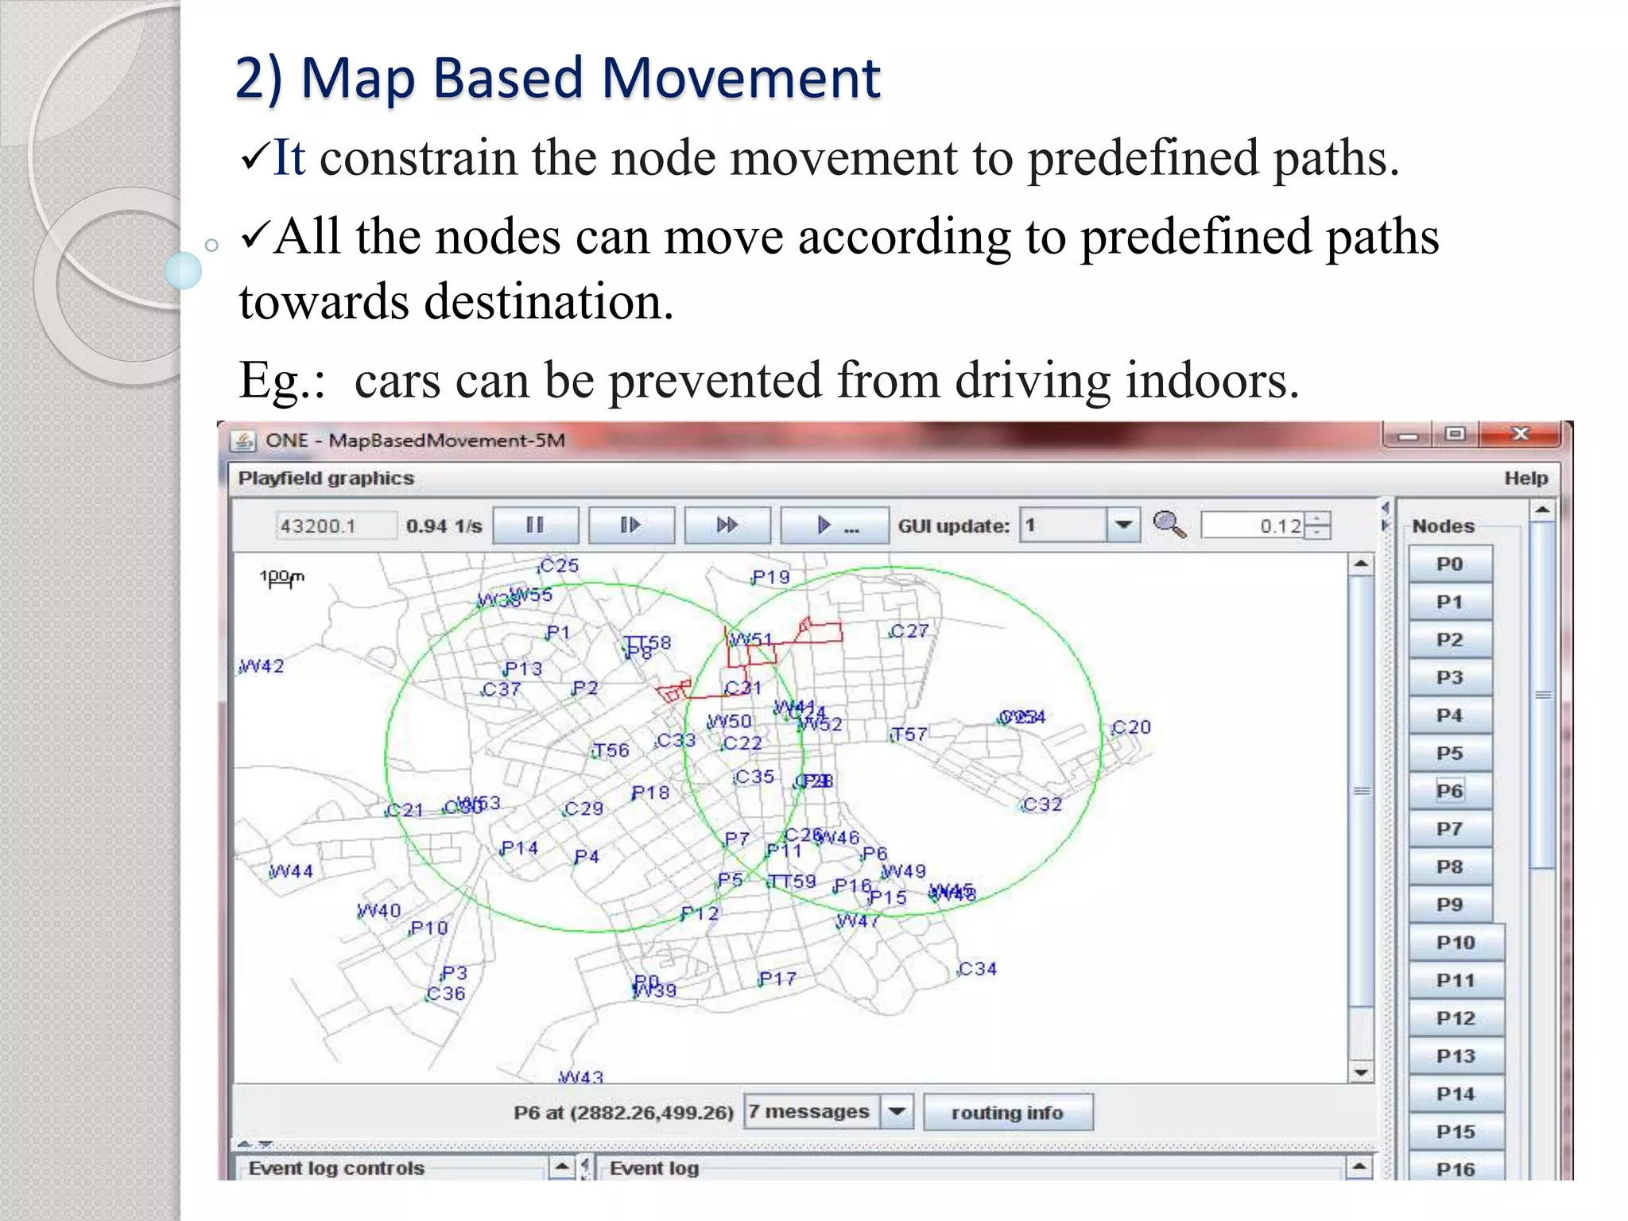The image size is (1628, 1221).
Task: Click node label T56 on the map
Action: 611,750
